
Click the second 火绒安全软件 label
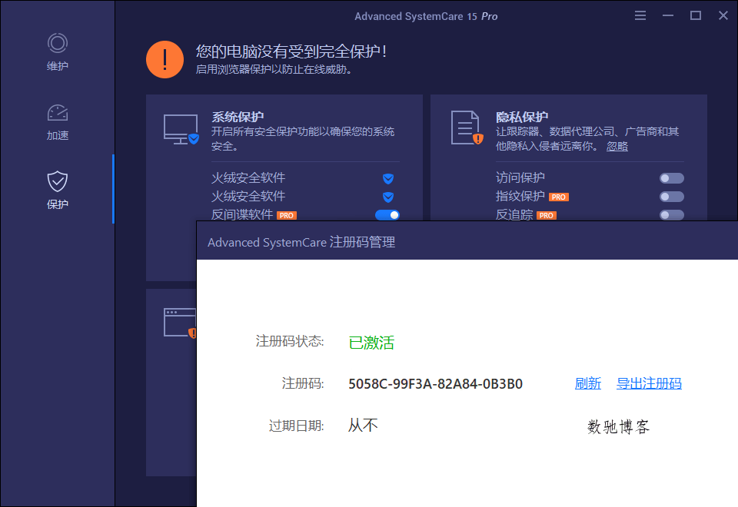pos(248,196)
